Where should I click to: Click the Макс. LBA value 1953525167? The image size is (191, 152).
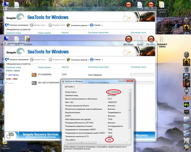point(112,102)
